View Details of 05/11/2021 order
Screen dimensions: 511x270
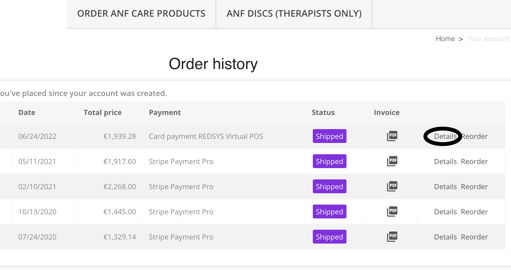click(445, 161)
